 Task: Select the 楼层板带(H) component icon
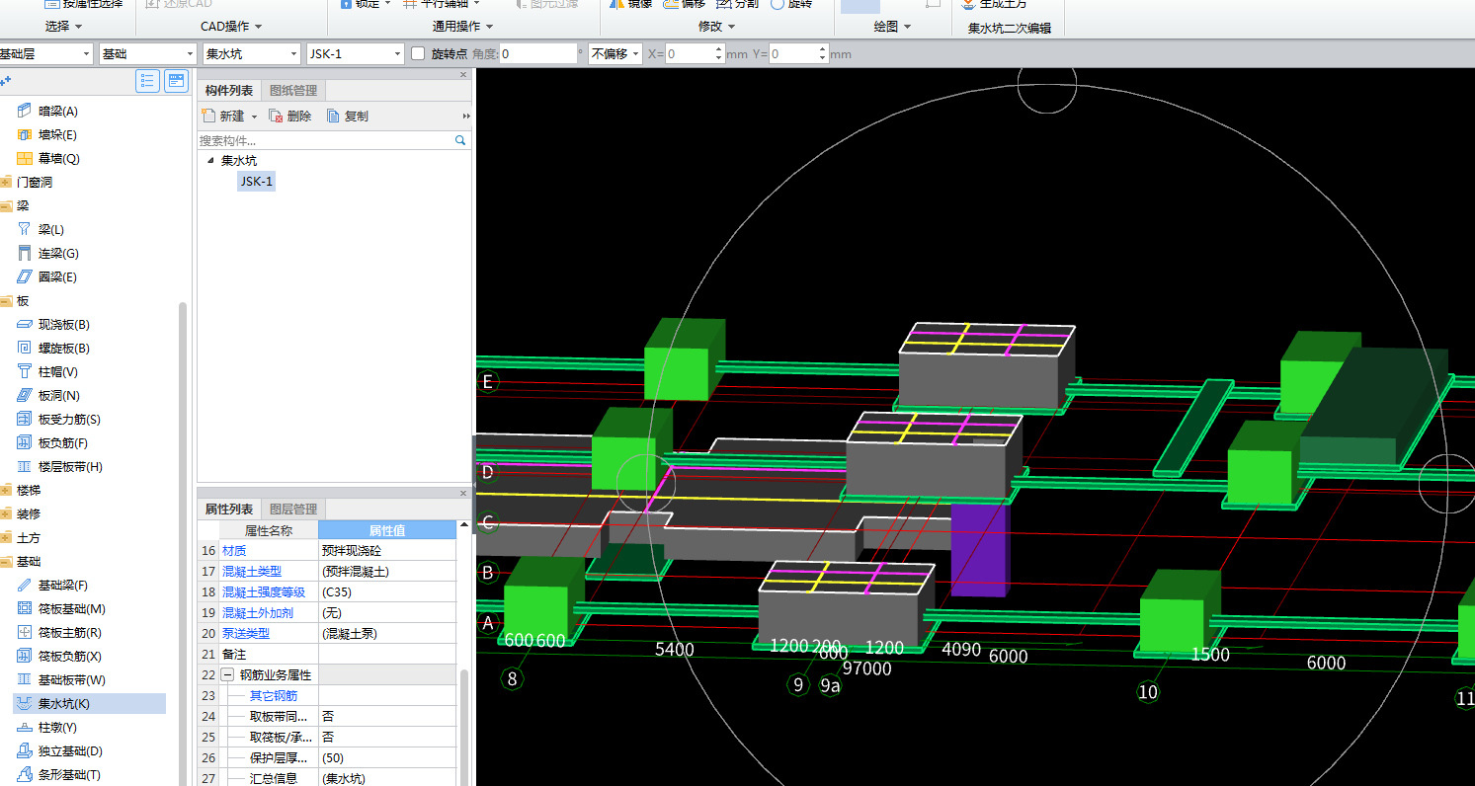point(25,466)
